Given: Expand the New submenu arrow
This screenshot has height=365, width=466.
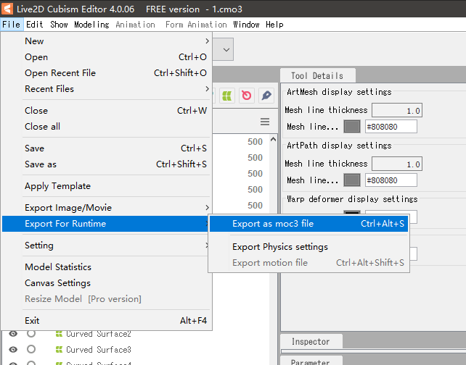Looking at the screenshot, I should pos(207,41).
